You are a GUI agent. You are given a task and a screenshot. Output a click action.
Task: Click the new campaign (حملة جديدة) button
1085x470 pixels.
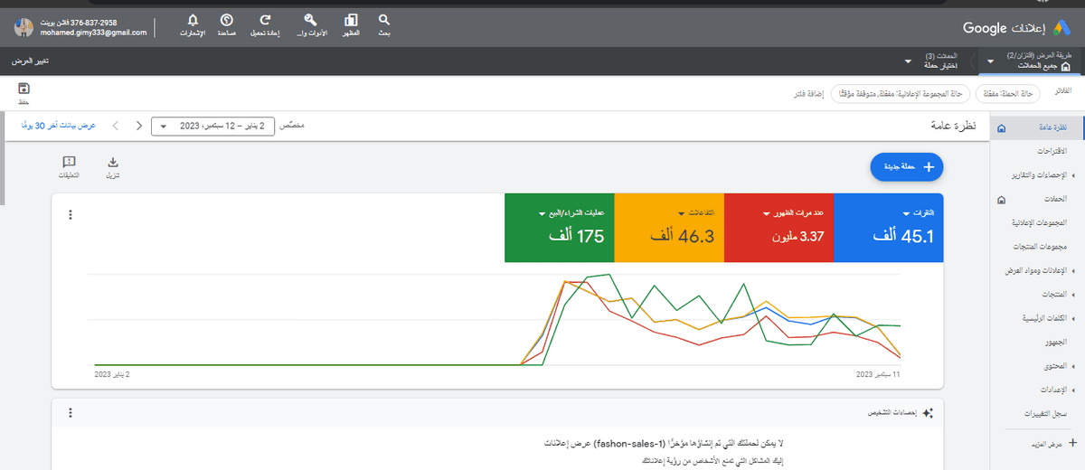tap(906, 166)
